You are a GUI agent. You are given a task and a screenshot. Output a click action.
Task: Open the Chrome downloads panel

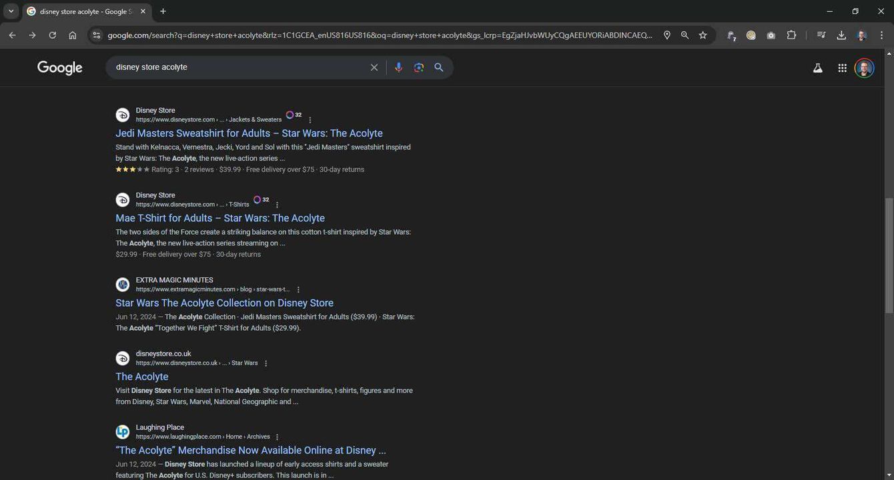coord(841,35)
